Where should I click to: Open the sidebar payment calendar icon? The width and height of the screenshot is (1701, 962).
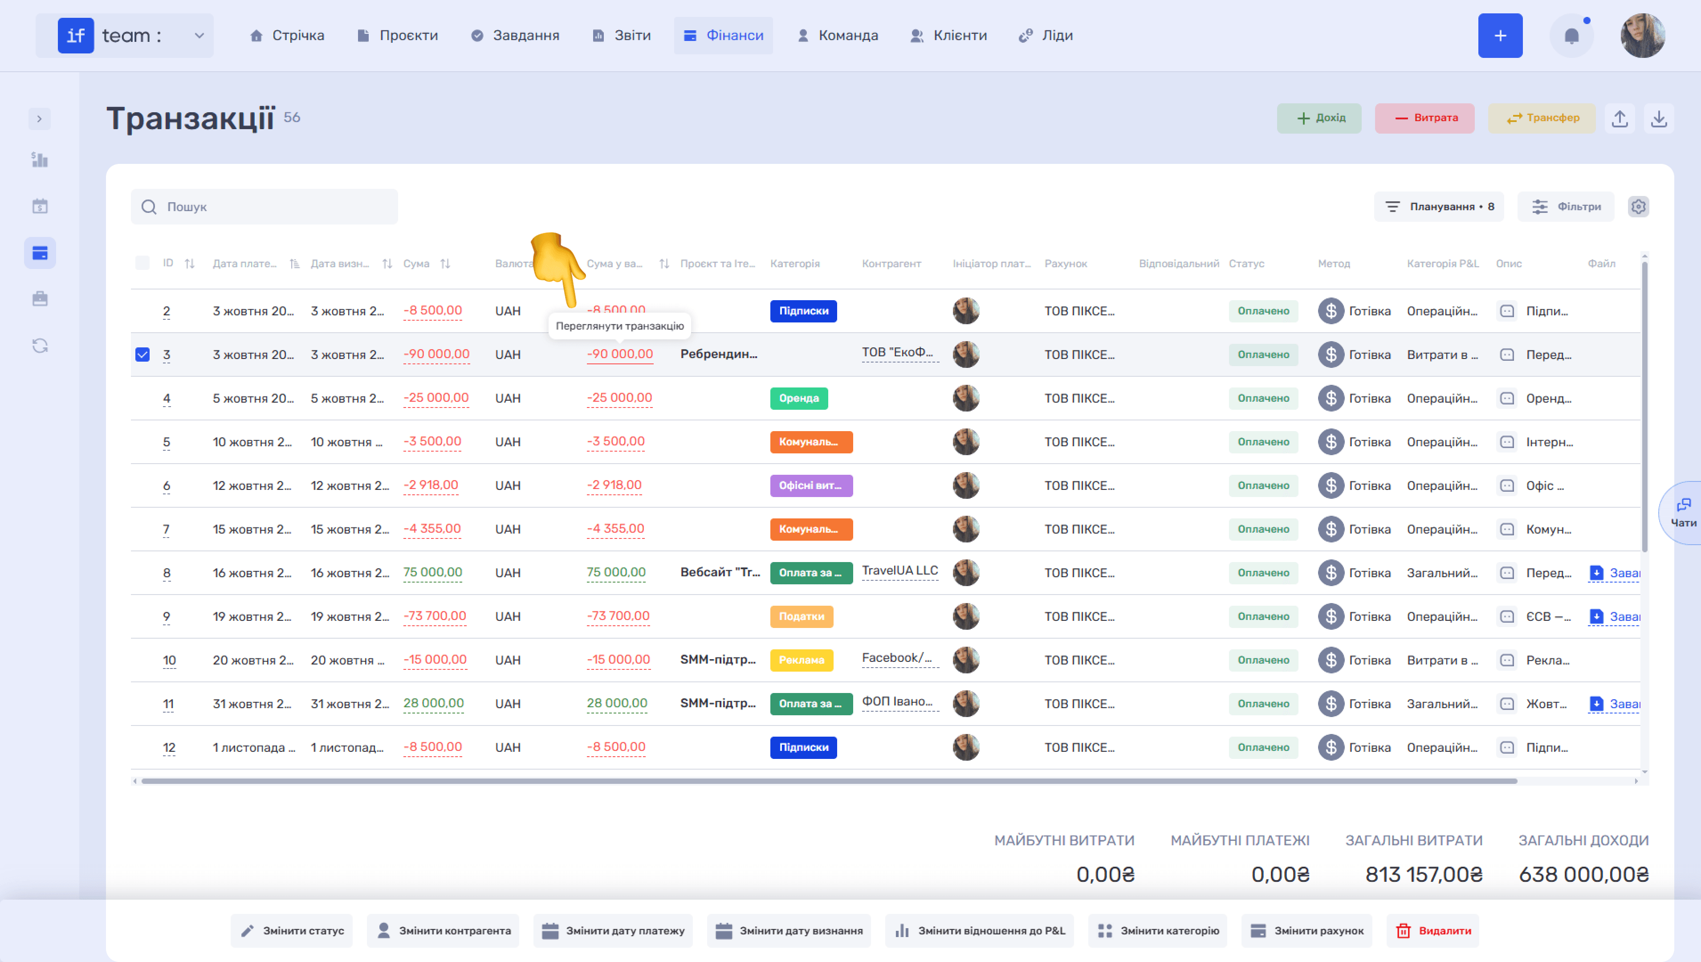pos(40,206)
